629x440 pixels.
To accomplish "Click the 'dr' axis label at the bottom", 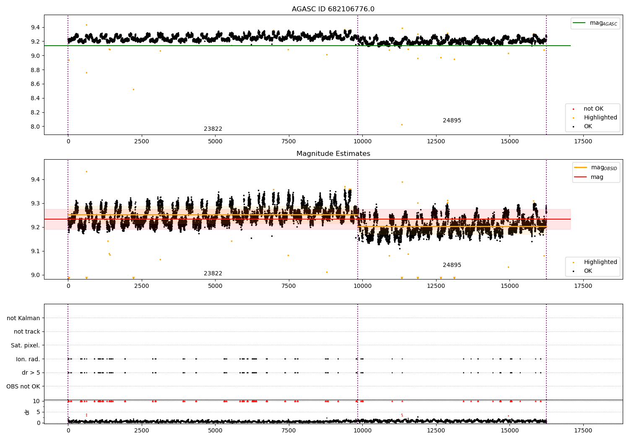I will pyautogui.click(x=27, y=412).
